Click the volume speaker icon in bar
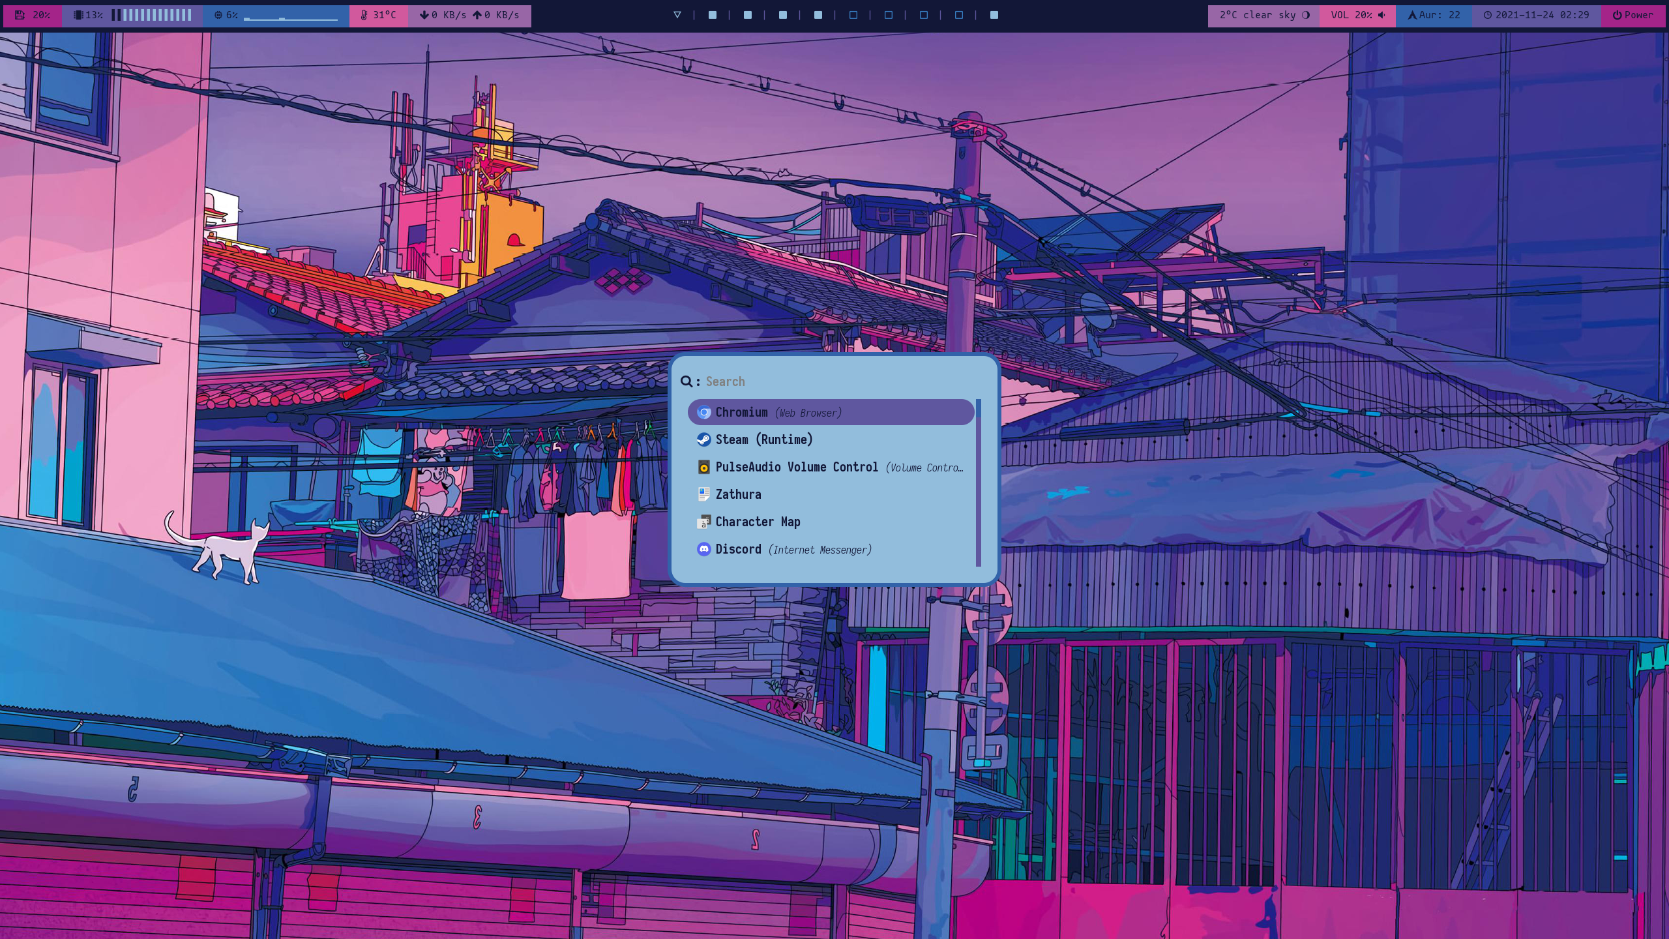Viewport: 1669px width, 939px height. [x=1381, y=15]
